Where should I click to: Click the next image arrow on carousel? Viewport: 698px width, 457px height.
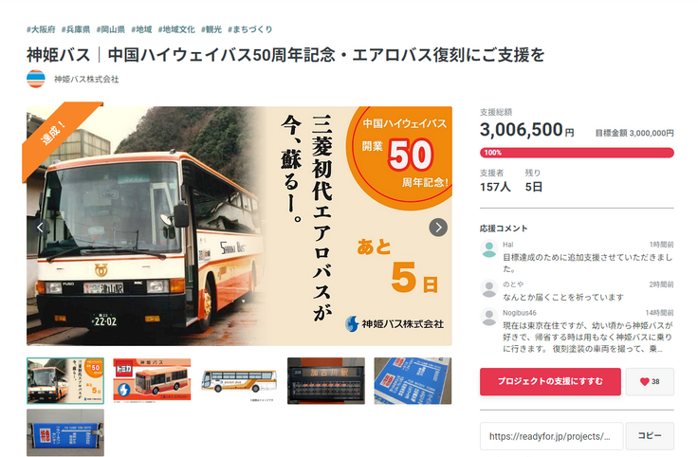coord(438,228)
